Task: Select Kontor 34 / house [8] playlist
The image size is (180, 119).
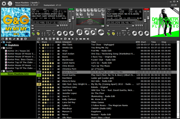Action: 19,51
